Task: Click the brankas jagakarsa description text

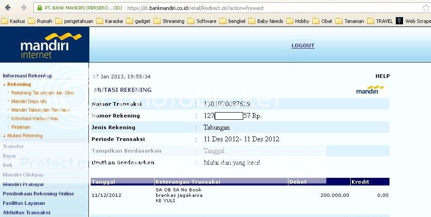Action: 179,195
